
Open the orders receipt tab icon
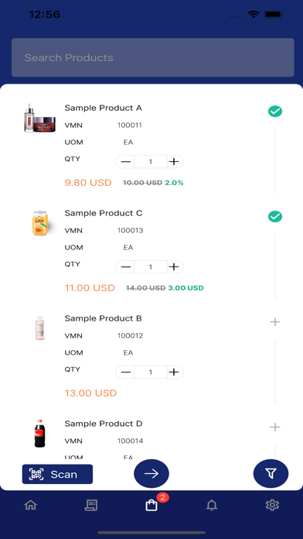tap(91, 505)
